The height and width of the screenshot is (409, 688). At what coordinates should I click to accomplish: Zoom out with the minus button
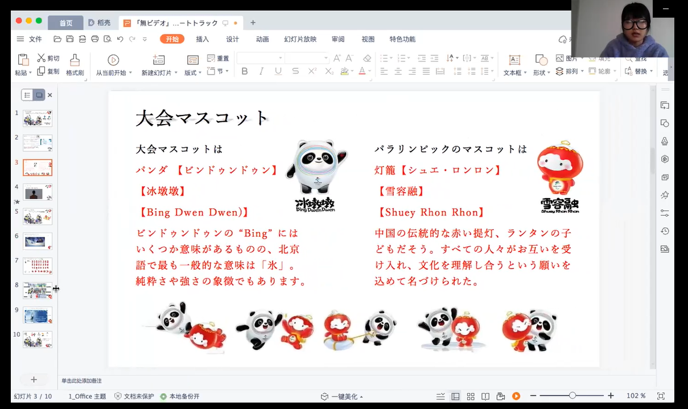[533, 396]
